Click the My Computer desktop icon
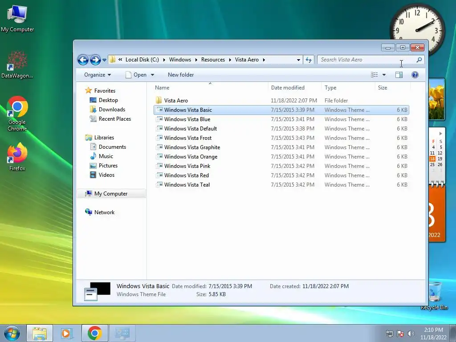 tap(17, 18)
